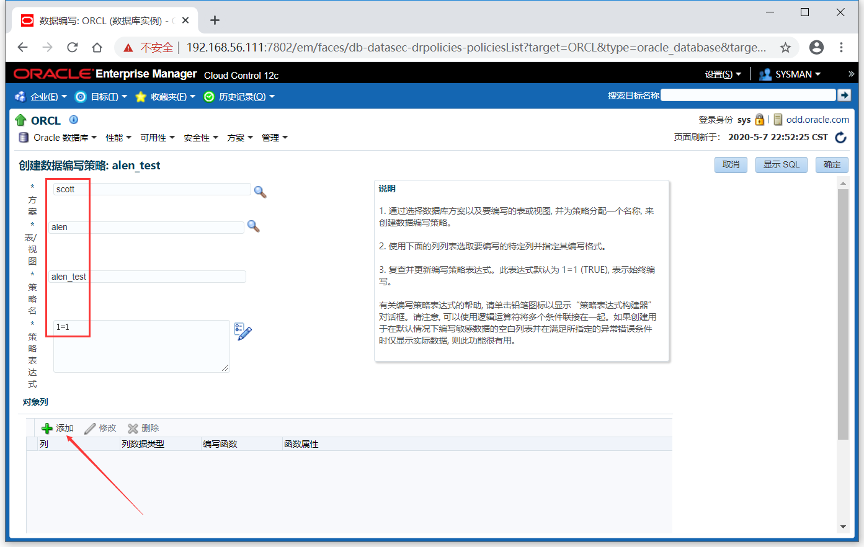Click the scrollbar down arrow

[x=843, y=527]
